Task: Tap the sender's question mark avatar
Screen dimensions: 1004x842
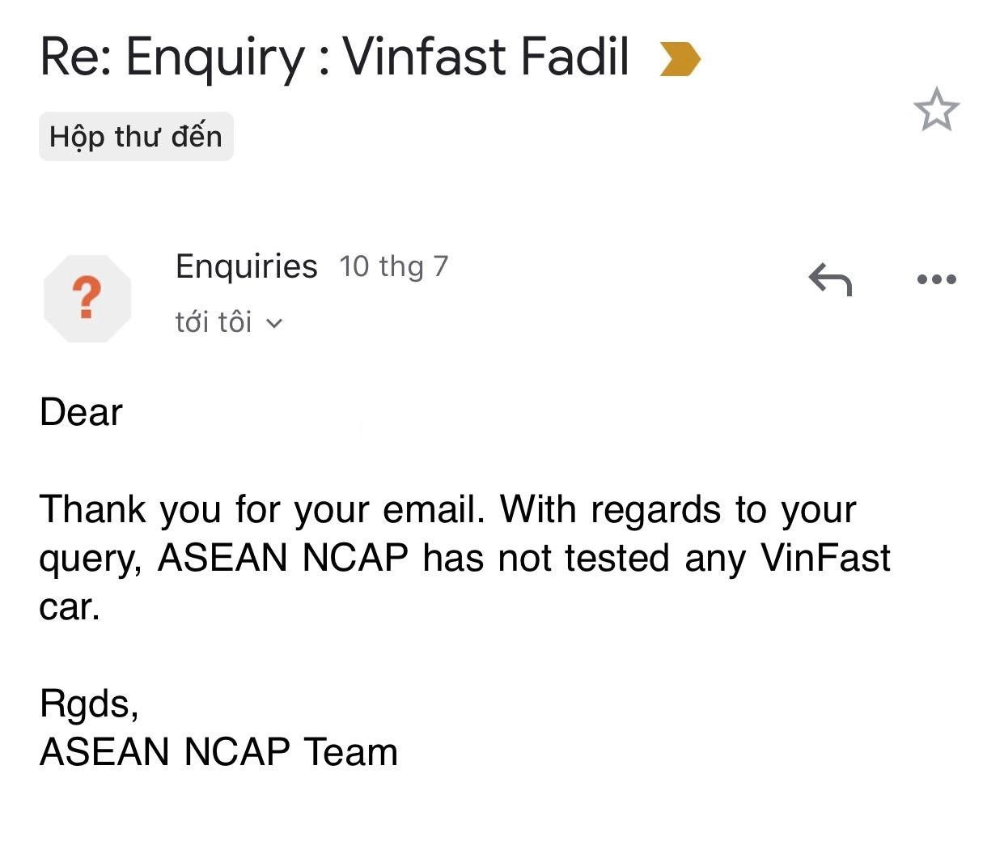Action: [x=87, y=298]
